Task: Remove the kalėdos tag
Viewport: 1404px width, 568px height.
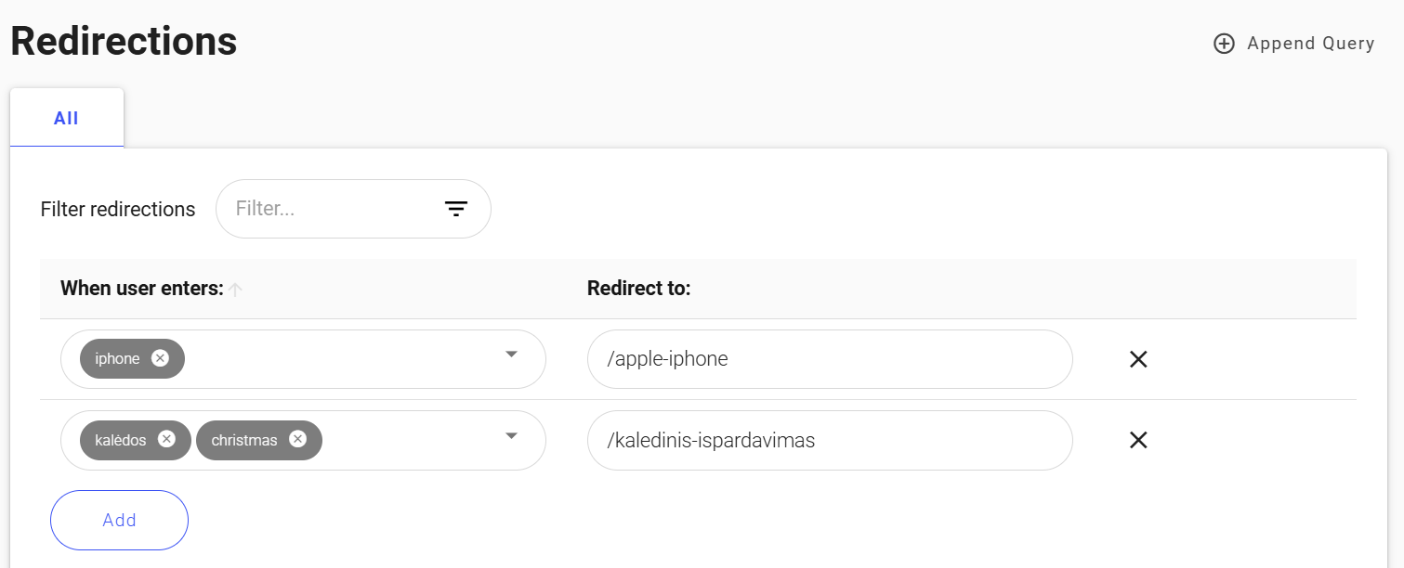Action: [166, 440]
